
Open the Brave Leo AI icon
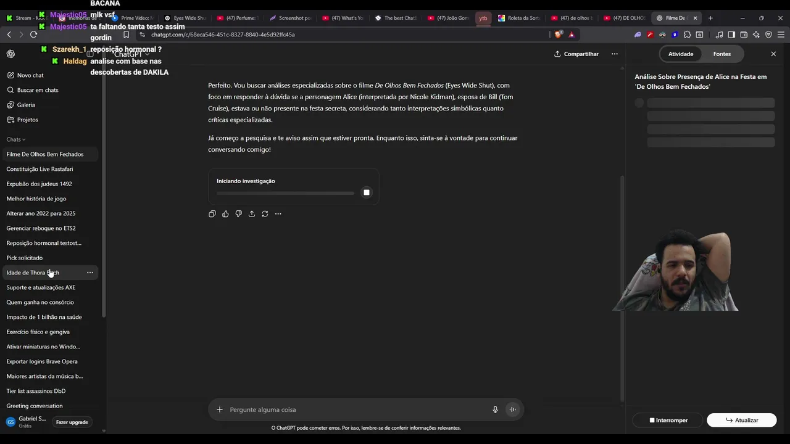(756, 35)
